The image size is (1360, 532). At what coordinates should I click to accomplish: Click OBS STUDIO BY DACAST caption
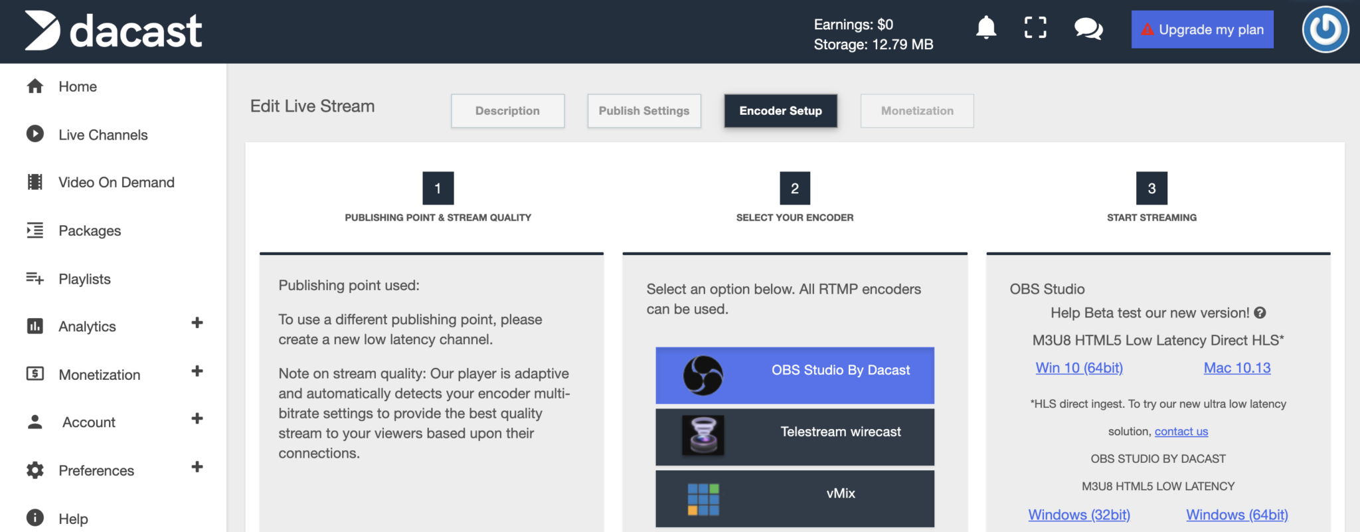click(x=1158, y=459)
